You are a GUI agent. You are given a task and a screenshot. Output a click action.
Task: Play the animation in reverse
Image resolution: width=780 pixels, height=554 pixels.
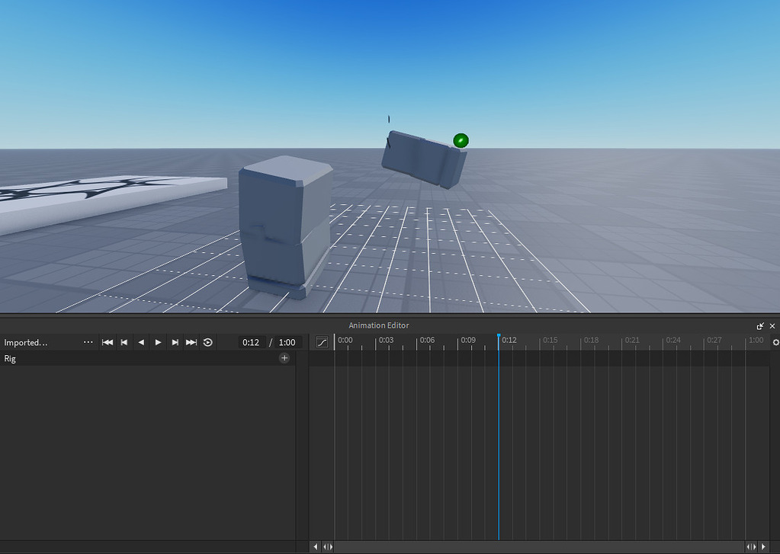point(140,342)
